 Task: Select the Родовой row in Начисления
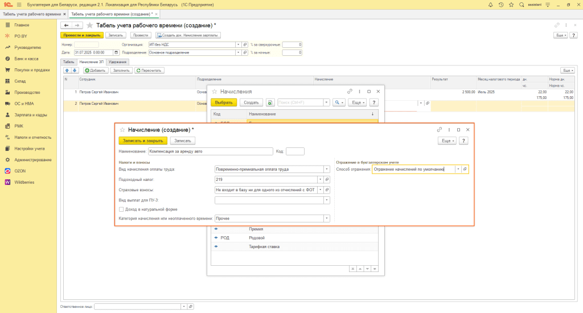click(294, 238)
